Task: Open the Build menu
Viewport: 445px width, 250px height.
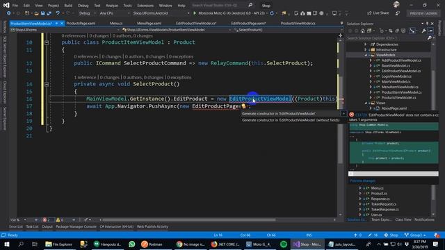Action: [x=68, y=6]
